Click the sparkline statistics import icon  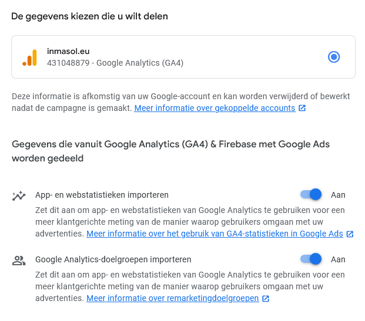pos(19,196)
